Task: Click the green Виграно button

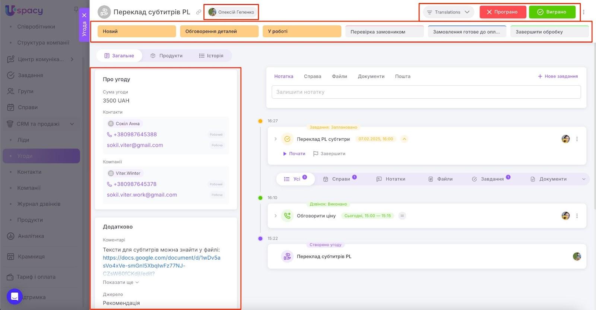Action: point(552,12)
